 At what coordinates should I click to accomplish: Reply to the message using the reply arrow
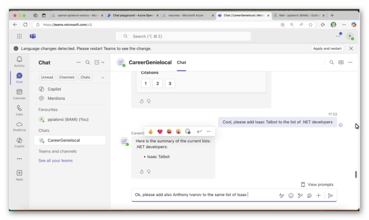[x=199, y=131]
